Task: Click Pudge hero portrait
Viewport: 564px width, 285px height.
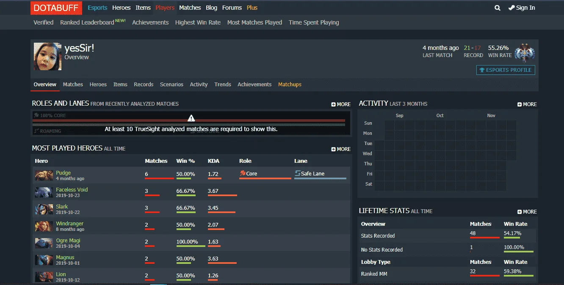Action: point(44,175)
